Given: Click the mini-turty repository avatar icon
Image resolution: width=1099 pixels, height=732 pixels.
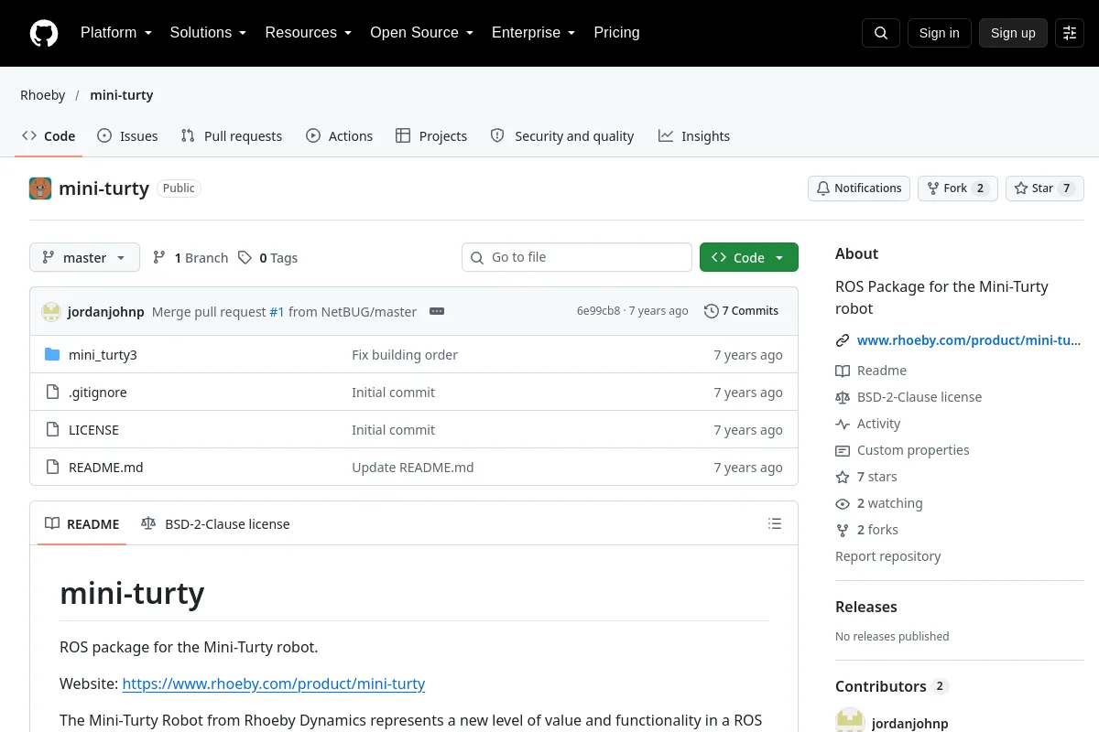Looking at the screenshot, I should click(x=40, y=188).
